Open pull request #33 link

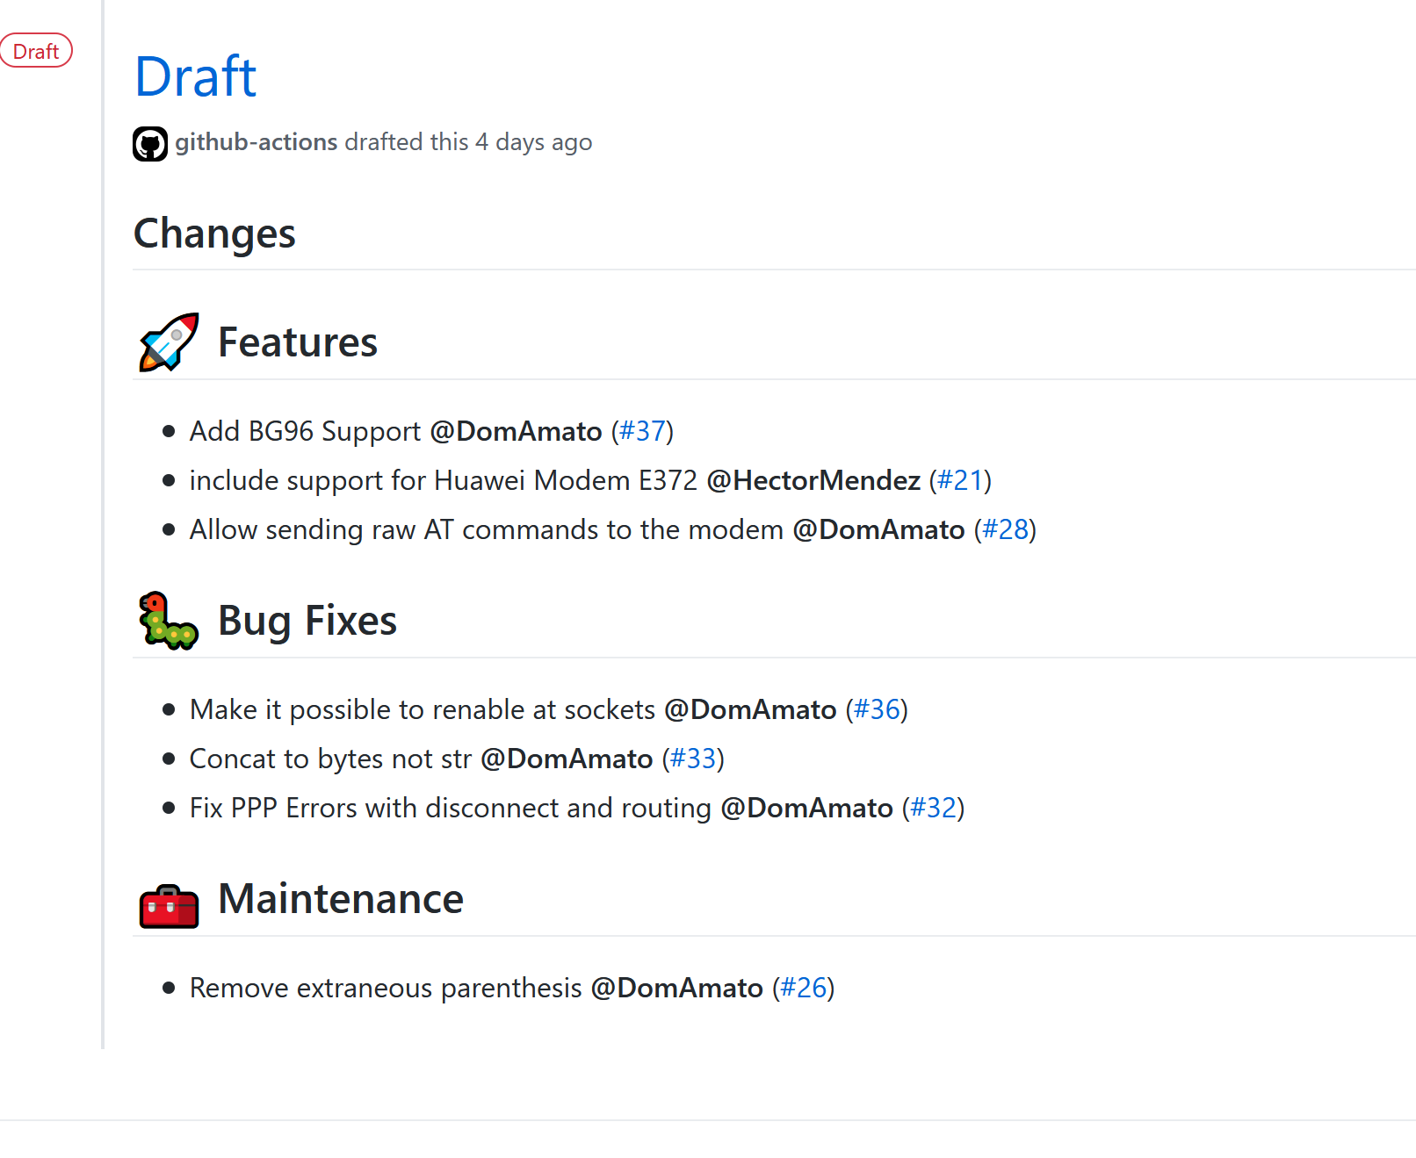[693, 759]
